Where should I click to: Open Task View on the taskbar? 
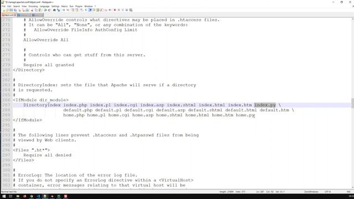click(x=11, y=196)
